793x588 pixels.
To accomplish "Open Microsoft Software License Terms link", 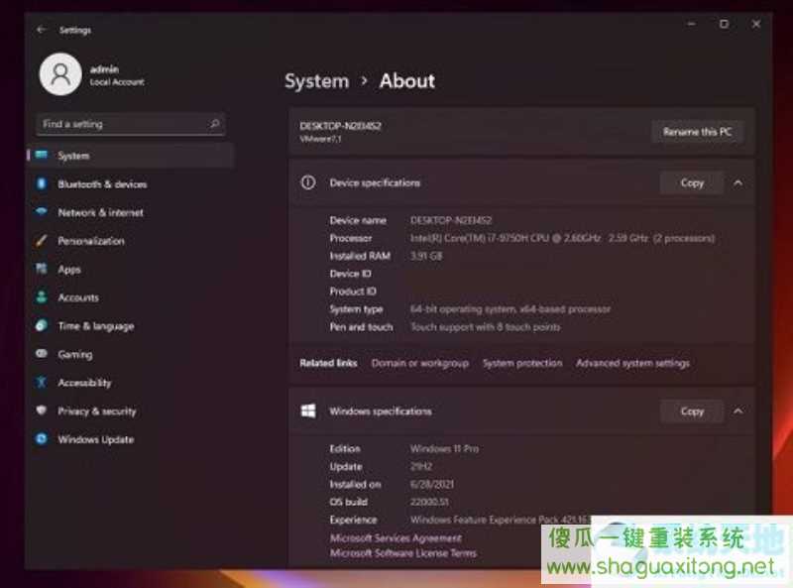I will [x=403, y=552].
